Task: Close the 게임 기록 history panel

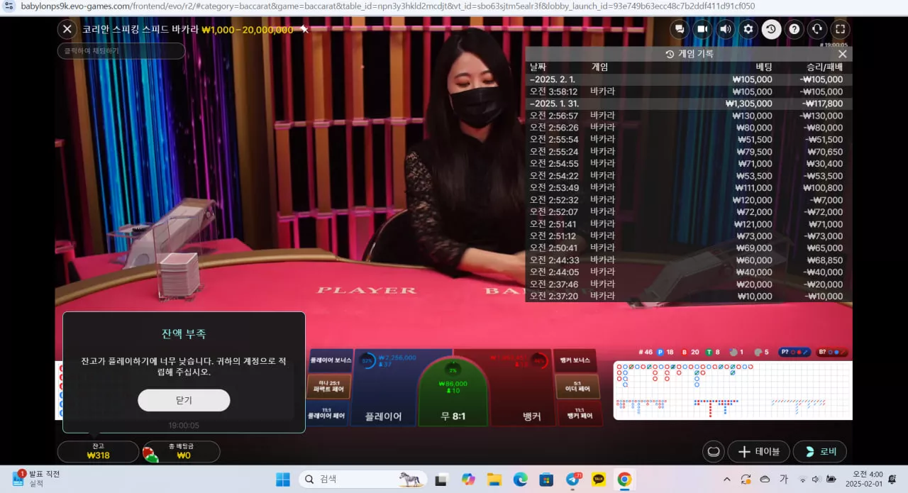Action: (842, 54)
